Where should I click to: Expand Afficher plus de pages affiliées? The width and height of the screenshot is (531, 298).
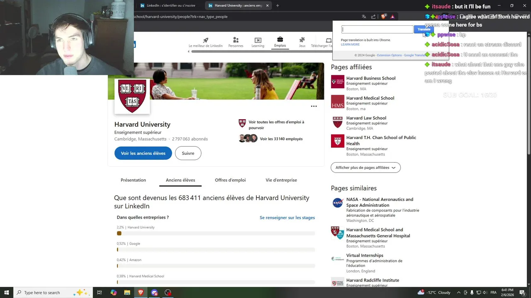pyautogui.click(x=365, y=168)
